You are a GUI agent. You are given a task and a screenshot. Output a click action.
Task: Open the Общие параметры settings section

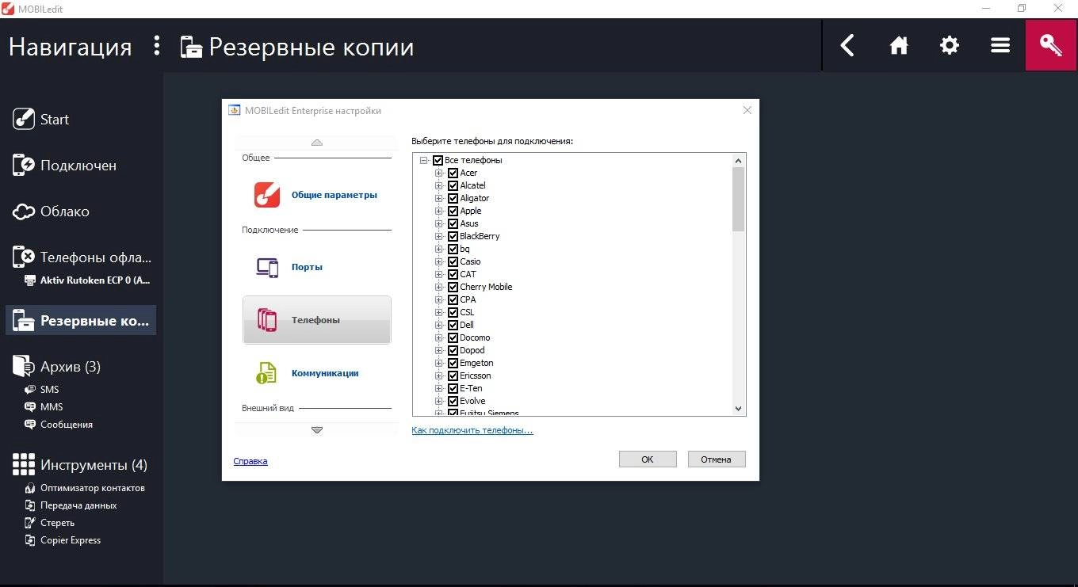(x=316, y=195)
